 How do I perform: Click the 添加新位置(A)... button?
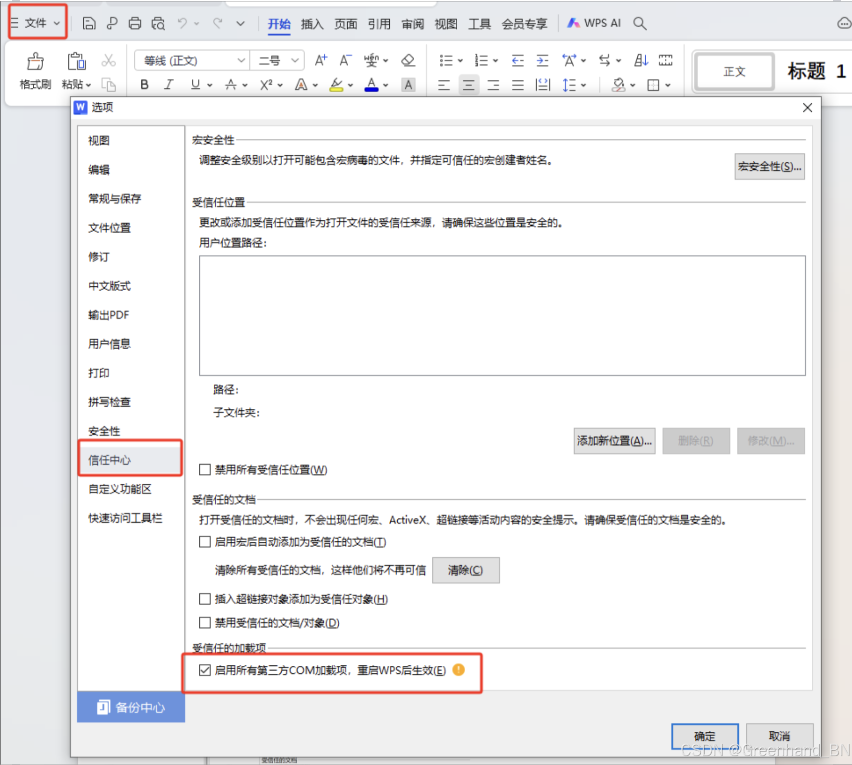coord(614,441)
